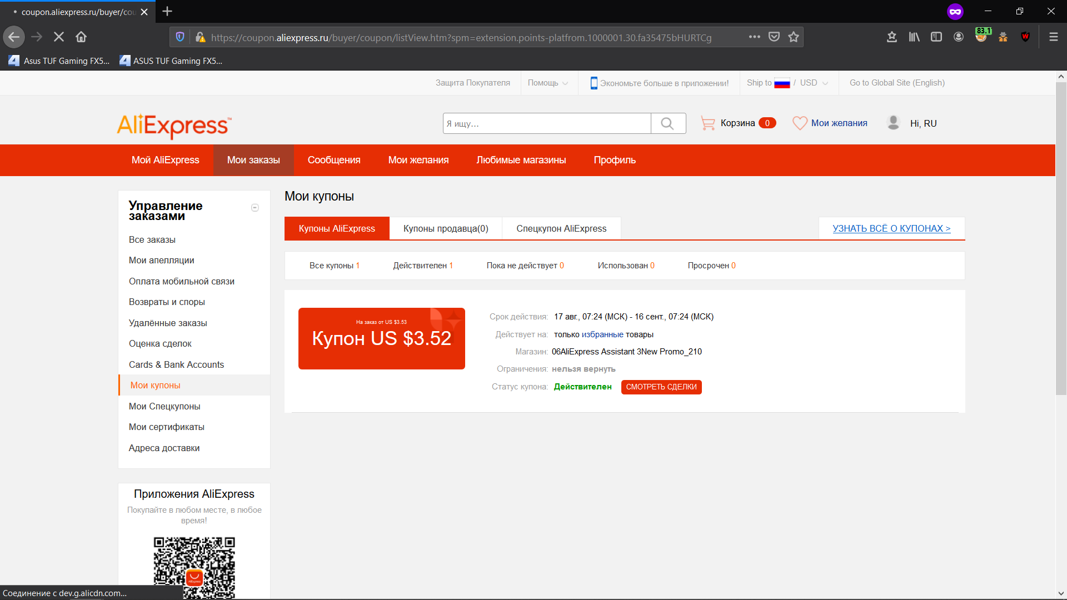Open a new browser tab

(167, 11)
